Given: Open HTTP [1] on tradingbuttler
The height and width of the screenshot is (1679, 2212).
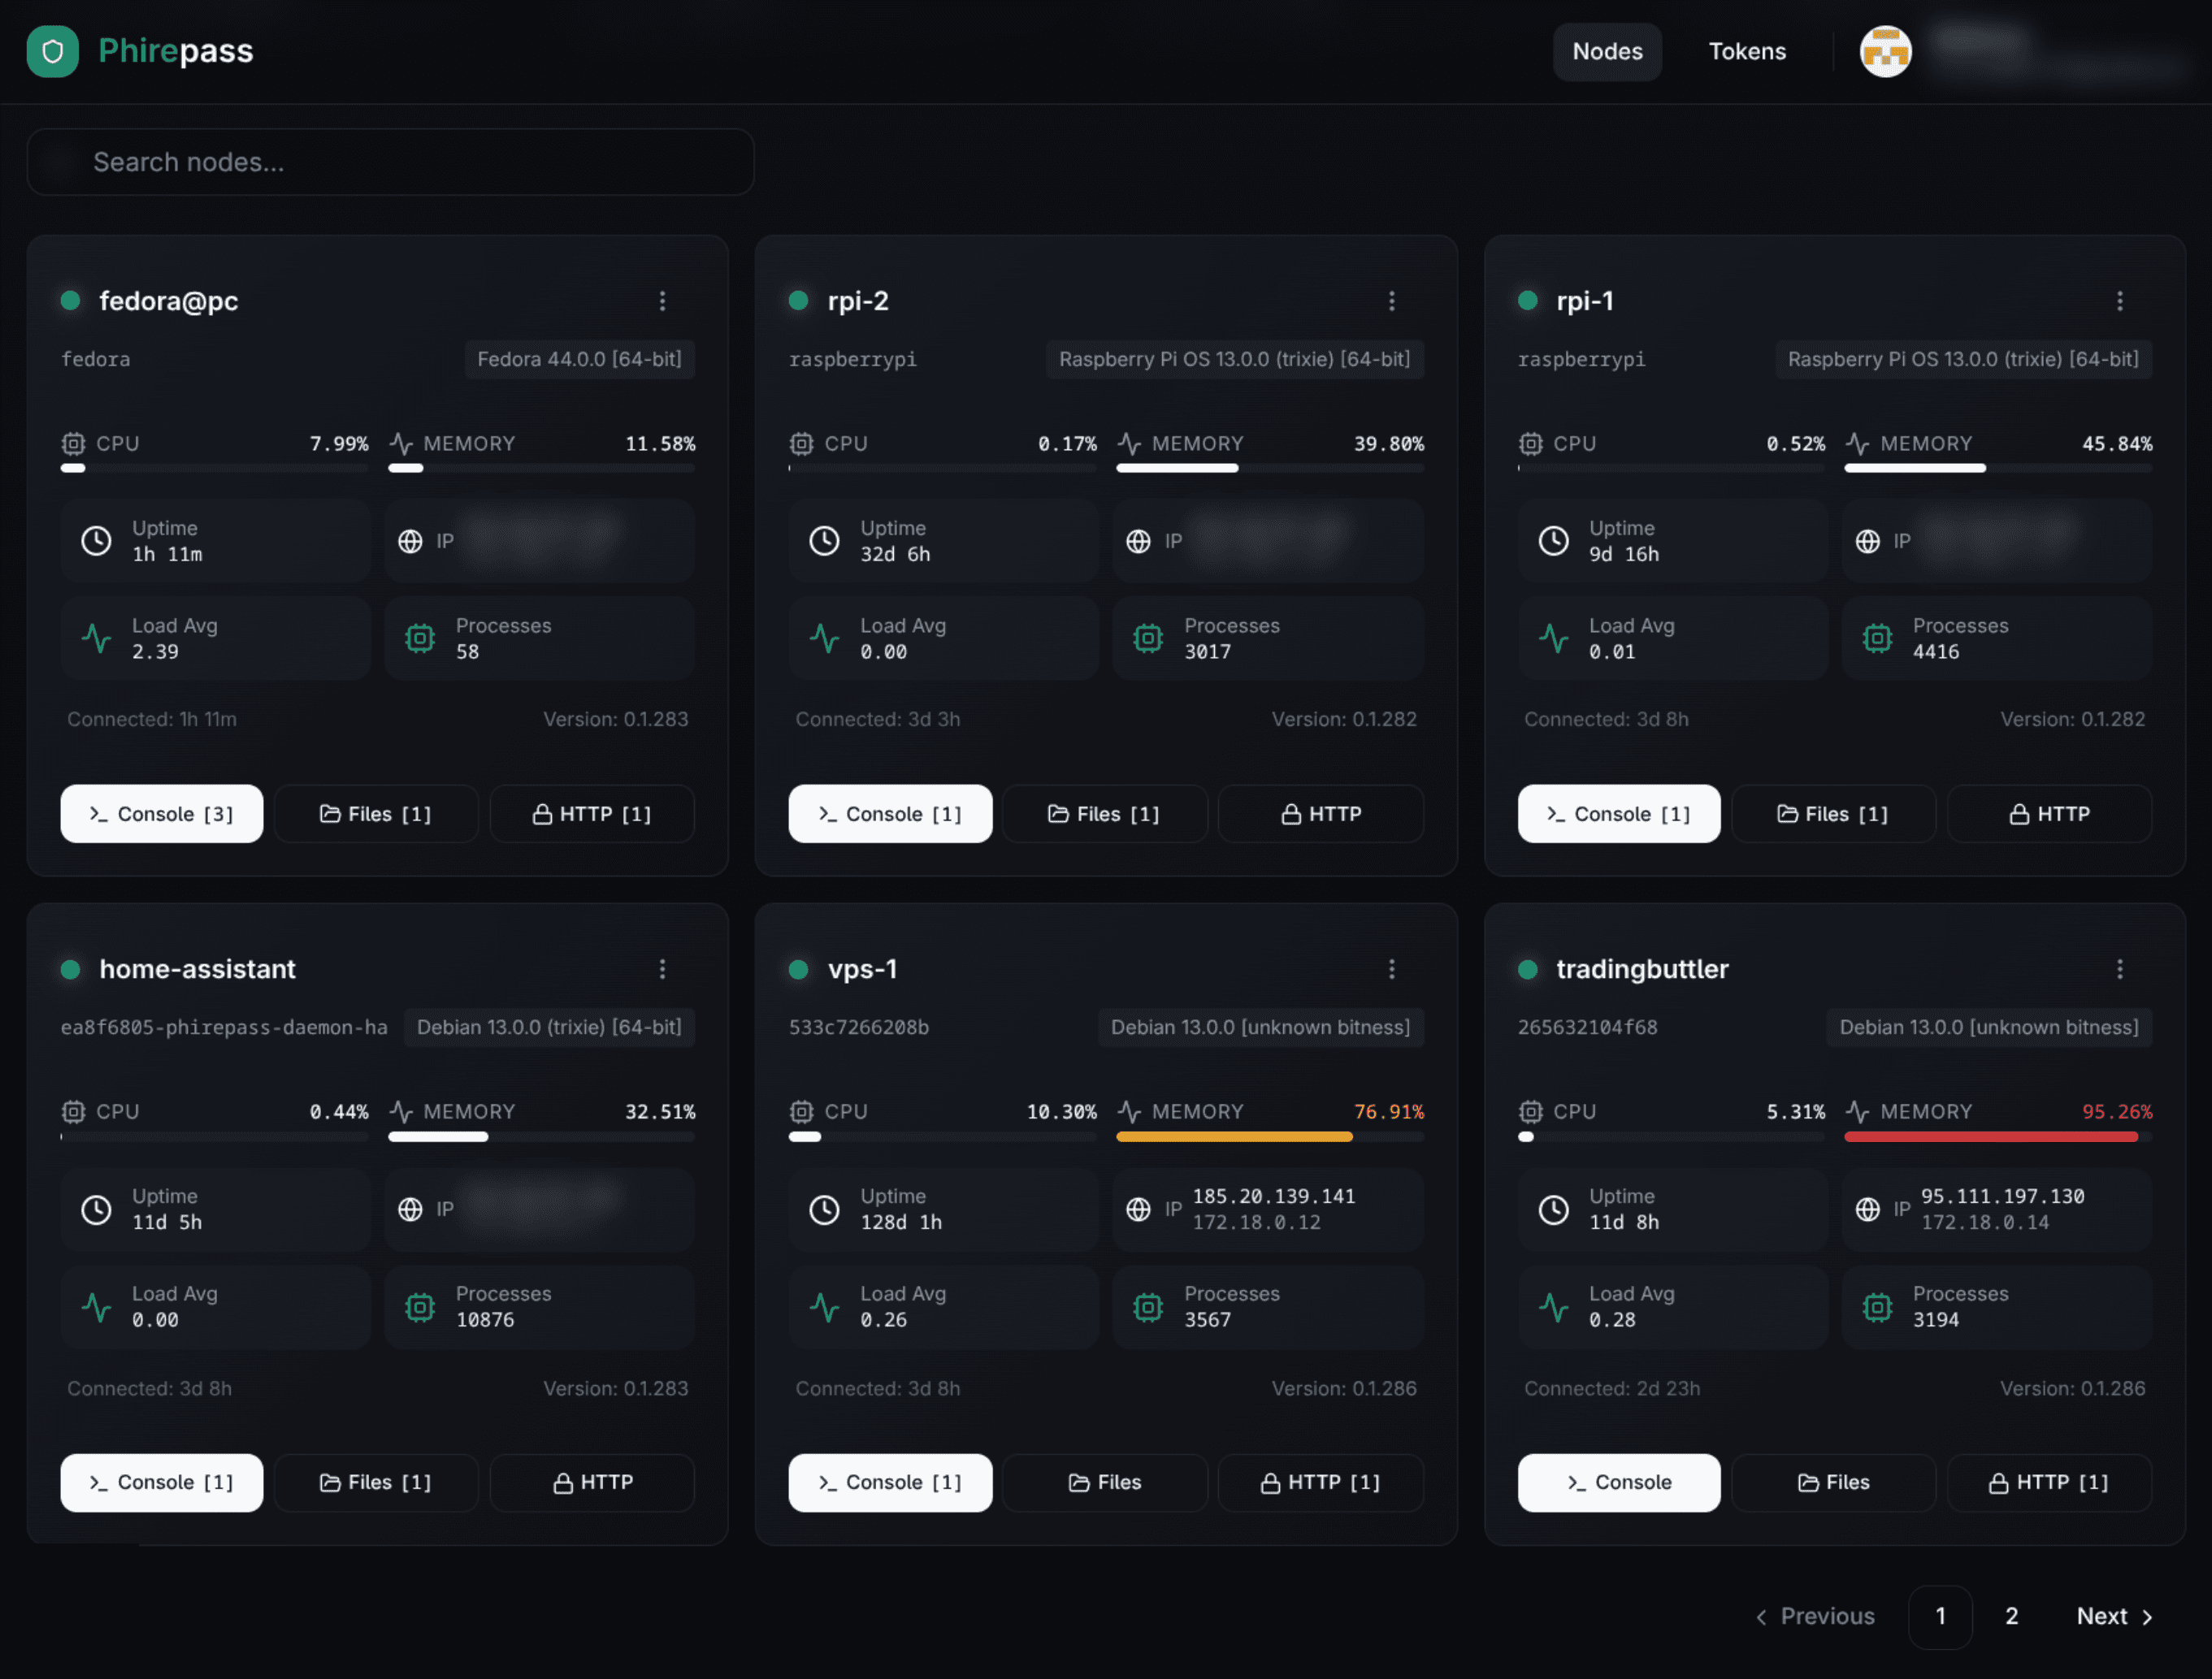Looking at the screenshot, I should pos(2050,1482).
